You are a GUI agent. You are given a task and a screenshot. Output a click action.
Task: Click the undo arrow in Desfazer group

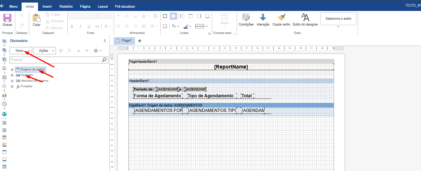point(22,16)
